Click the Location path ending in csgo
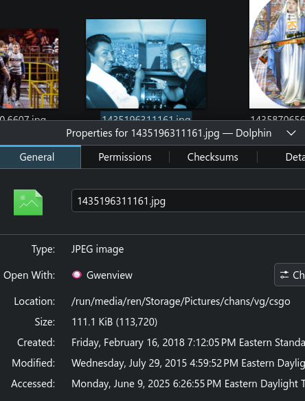305x401 pixels. [181, 301]
